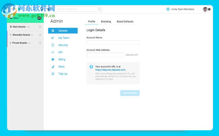View the Stats admin section
This screenshot has height=136, width=219.
[61, 67]
